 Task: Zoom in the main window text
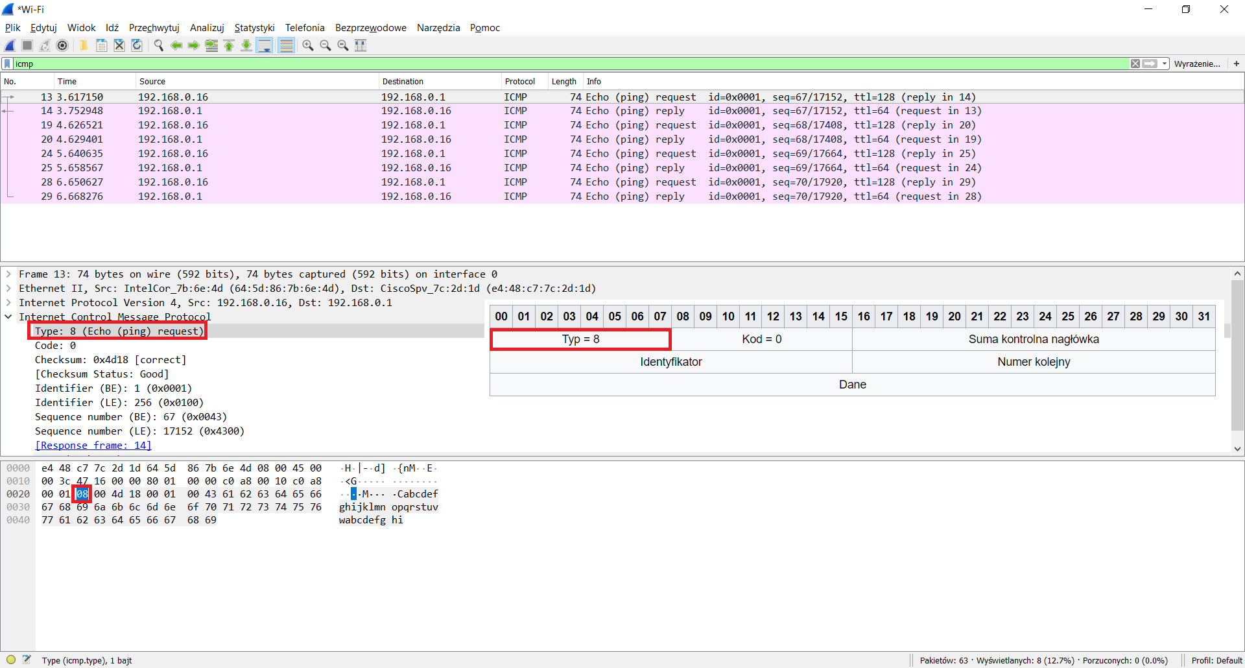[x=307, y=45]
